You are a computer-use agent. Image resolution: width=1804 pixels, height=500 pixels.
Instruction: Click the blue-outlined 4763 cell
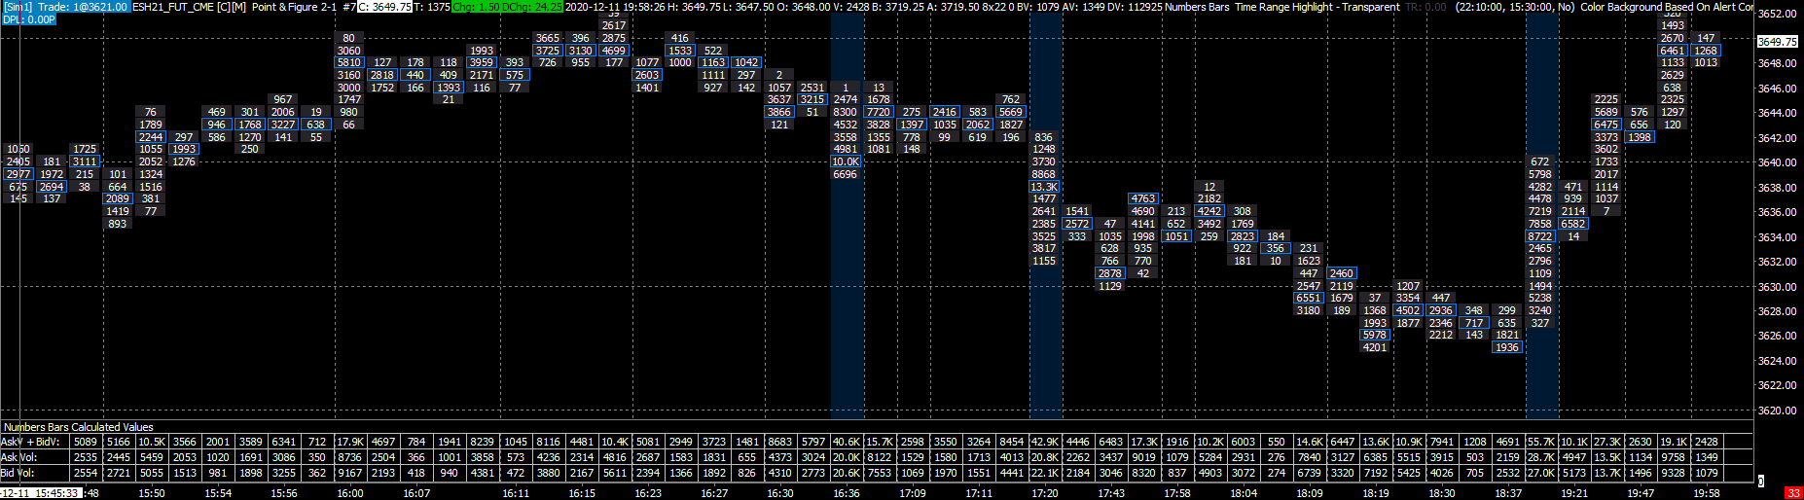coord(1143,198)
